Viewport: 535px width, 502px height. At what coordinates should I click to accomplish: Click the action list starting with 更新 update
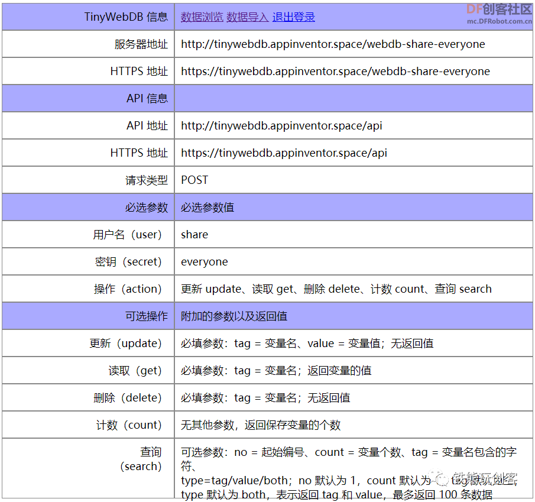[336, 289]
